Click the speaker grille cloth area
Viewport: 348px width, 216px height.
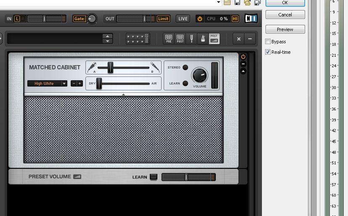[123, 129]
